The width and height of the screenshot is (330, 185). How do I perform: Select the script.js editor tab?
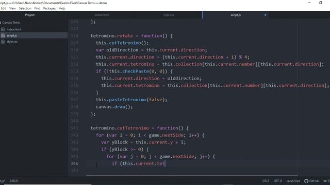[236, 15]
